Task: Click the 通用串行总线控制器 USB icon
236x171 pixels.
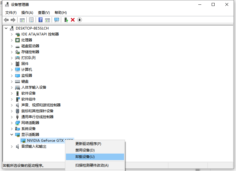Action: [x=17, y=117]
